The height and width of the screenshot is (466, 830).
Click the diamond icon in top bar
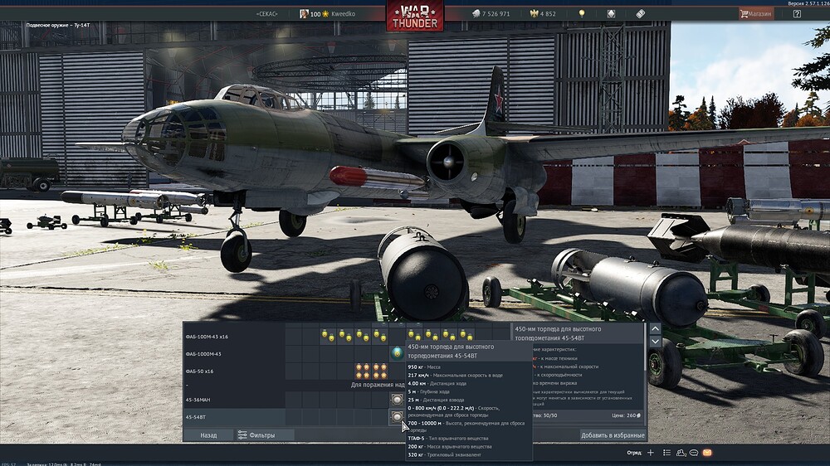click(611, 14)
